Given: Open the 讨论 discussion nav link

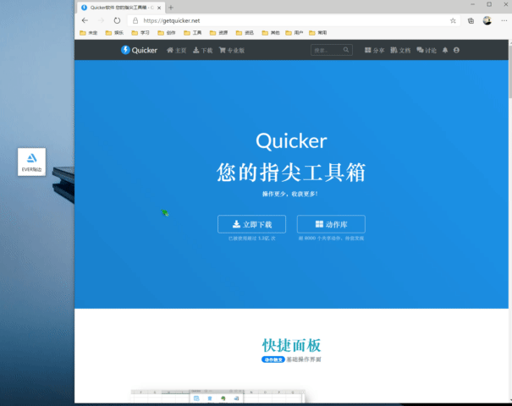Looking at the screenshot, I should pos(427,50).
